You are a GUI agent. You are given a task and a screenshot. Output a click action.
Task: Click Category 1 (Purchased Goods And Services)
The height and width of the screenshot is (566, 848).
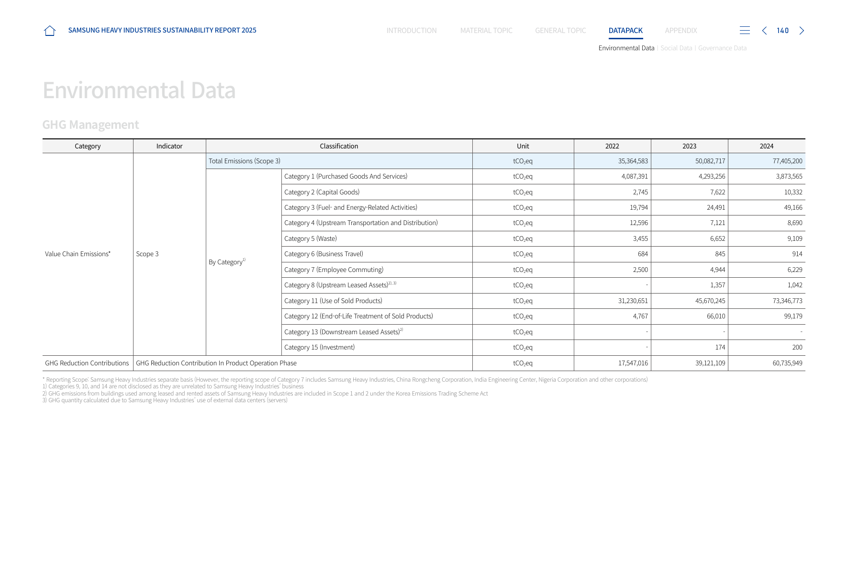tap(346, 176)
